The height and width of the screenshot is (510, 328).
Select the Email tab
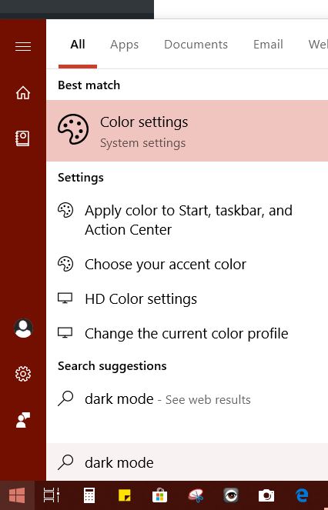(268, 45)
